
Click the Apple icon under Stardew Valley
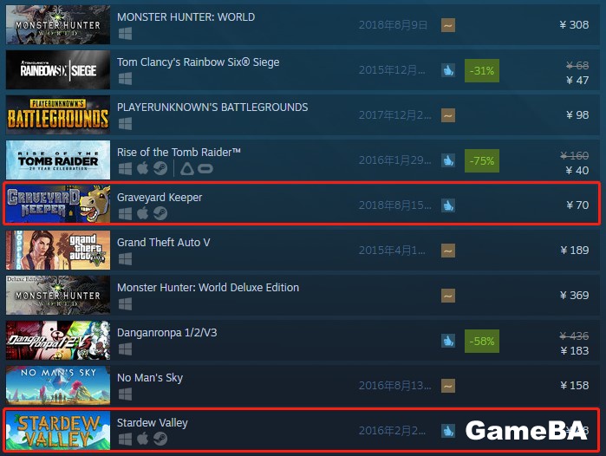142,439
